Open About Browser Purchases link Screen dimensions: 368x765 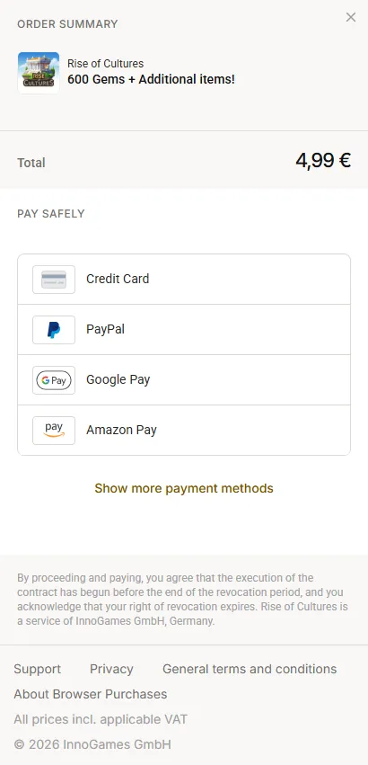click(x=90, y=694)
